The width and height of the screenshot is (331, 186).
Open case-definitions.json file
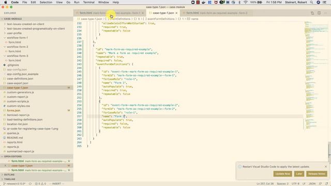click(x=37, y=79)
